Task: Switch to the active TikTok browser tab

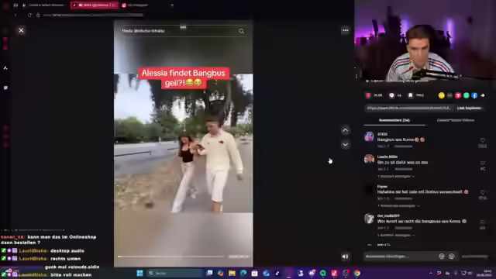Action: [95, 5]
